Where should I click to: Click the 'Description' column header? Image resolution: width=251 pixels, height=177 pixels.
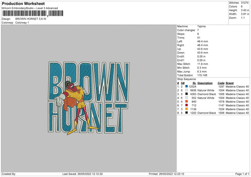point(205,83)
